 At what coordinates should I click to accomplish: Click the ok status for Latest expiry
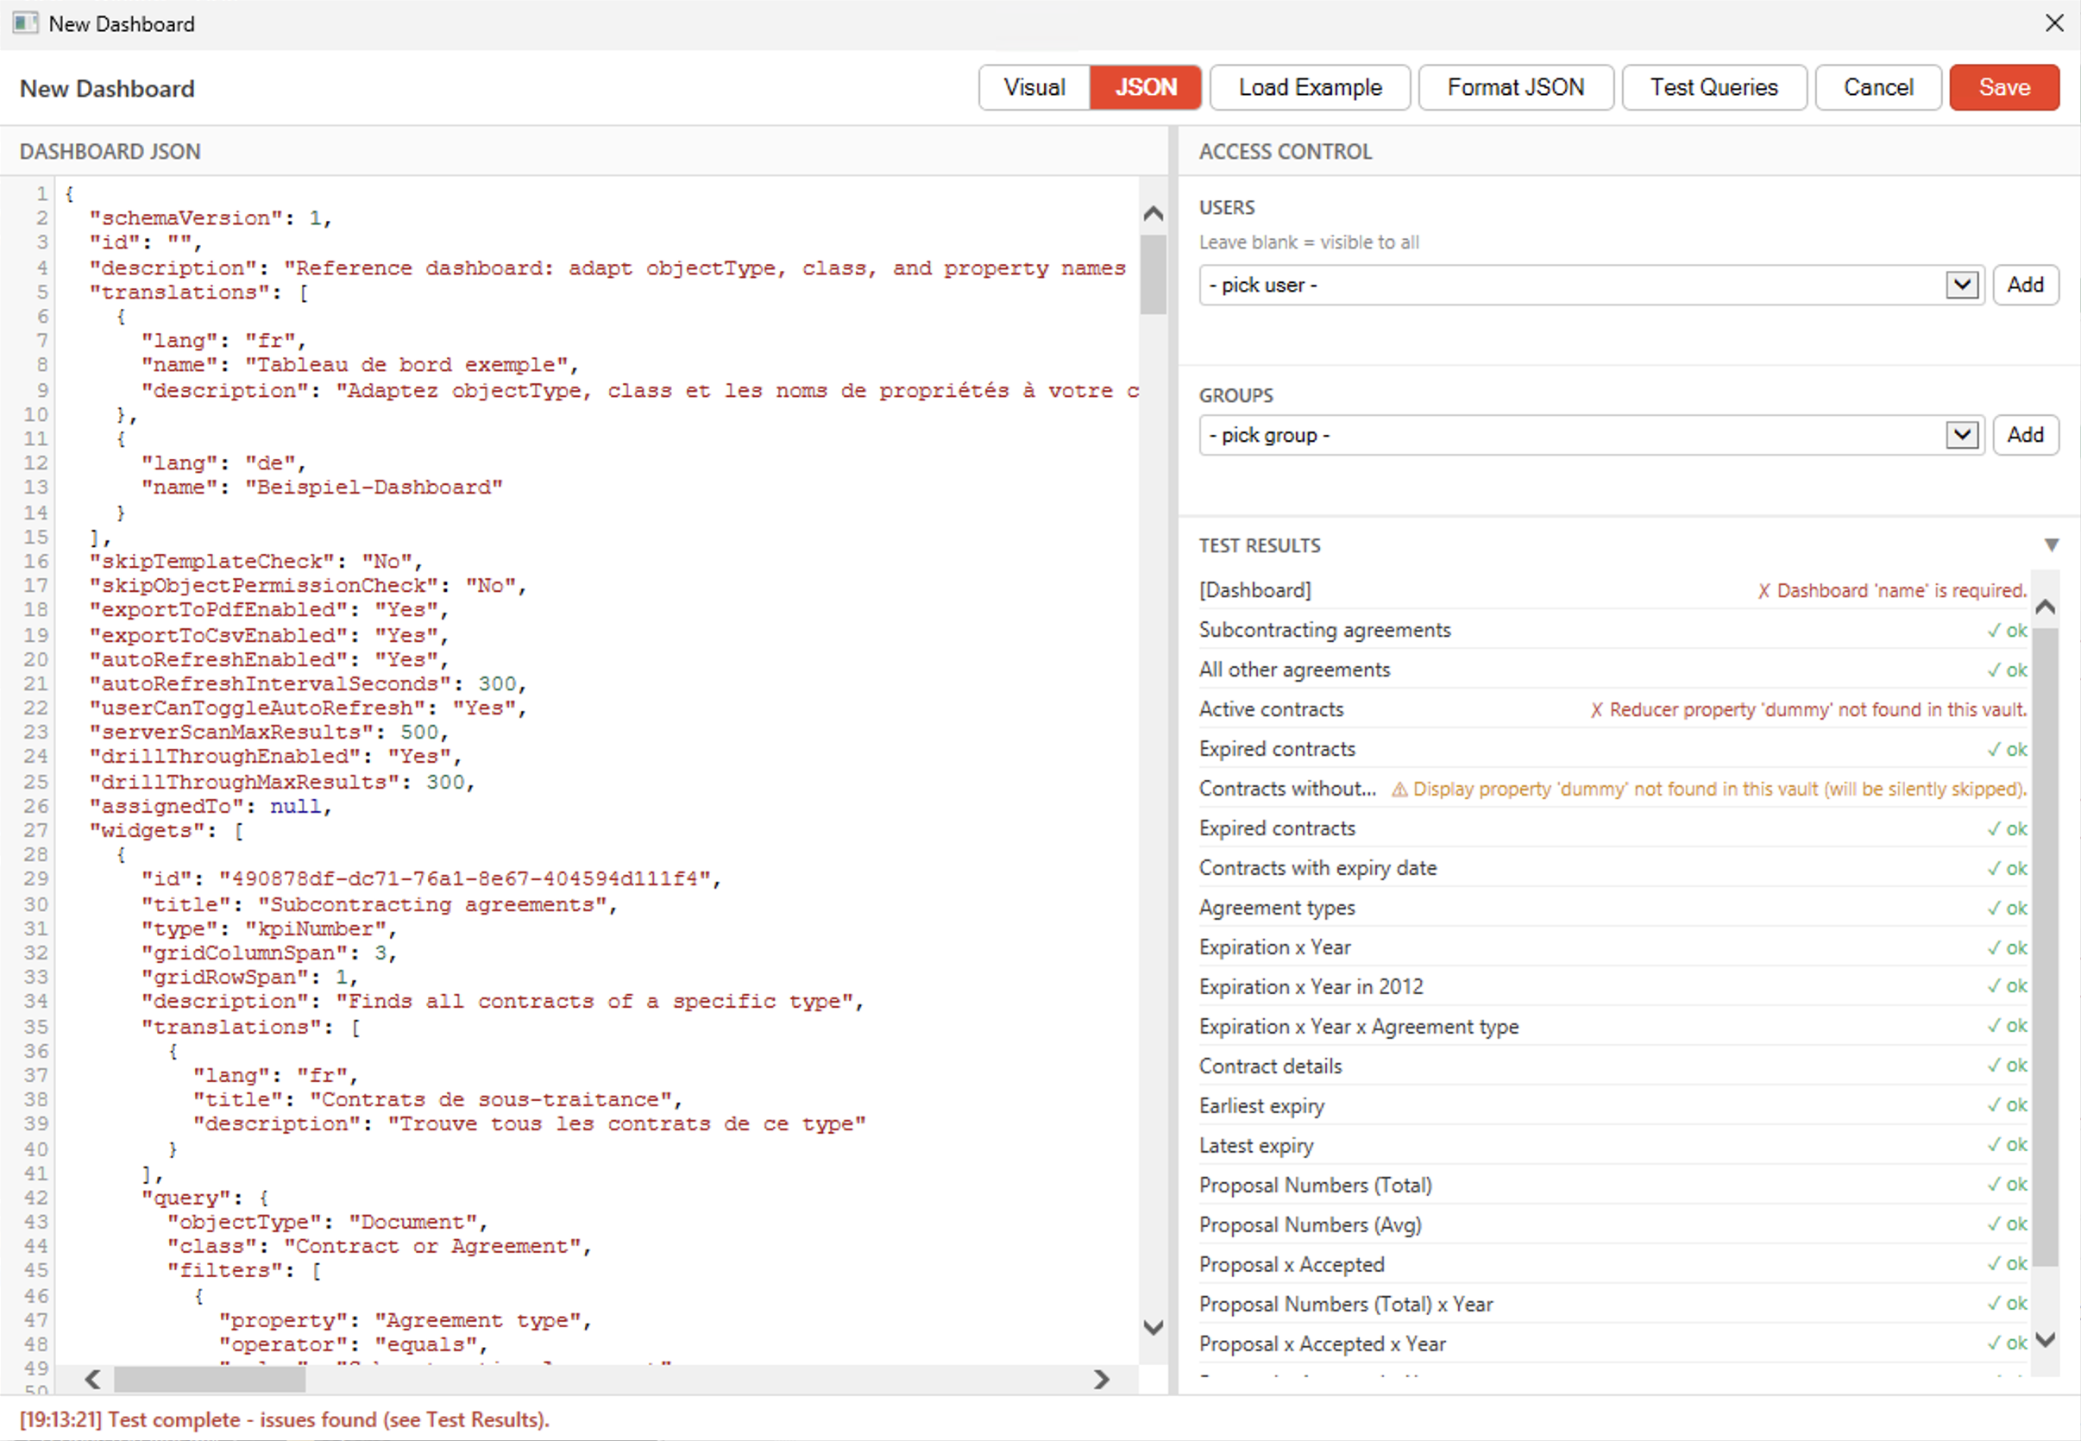point(2007,1145)
